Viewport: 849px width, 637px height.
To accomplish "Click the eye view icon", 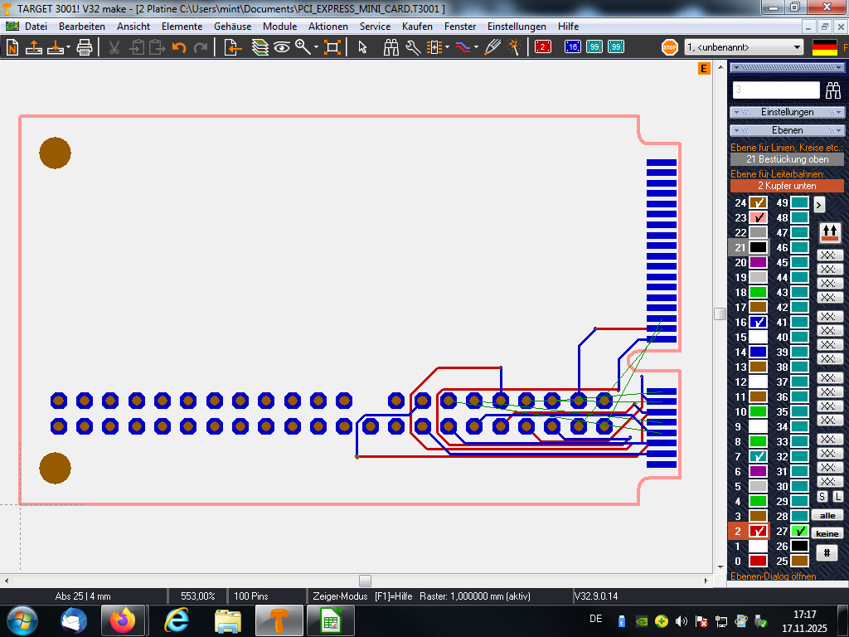I will (282, 47).
